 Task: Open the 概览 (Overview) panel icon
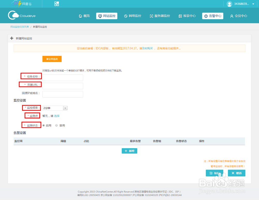coord(81,16)
